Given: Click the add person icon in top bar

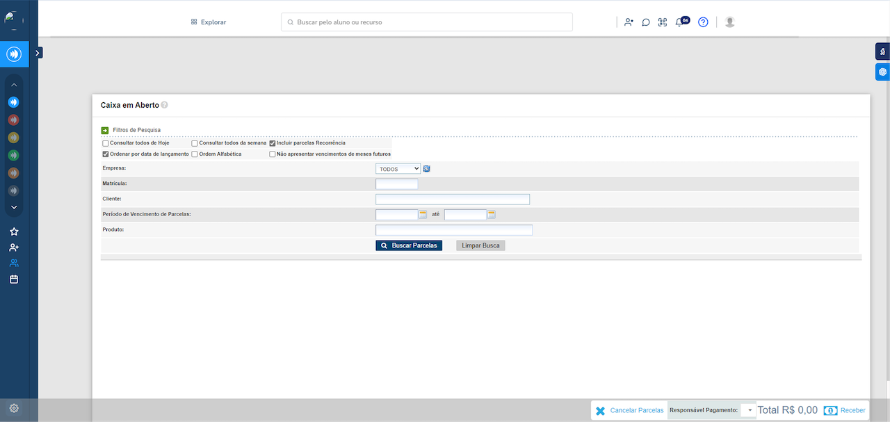Looking at the screenshot, I should [629, 22].
